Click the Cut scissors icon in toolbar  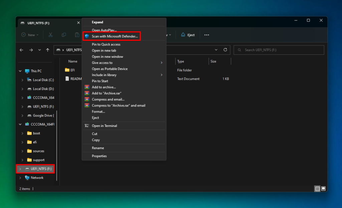50,35
